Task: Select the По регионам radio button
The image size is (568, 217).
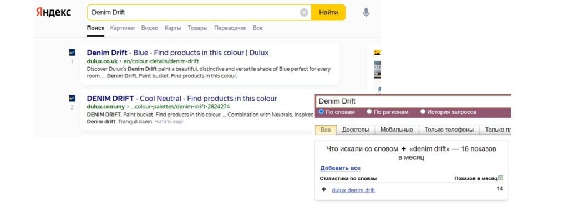Action: [369, 112]
